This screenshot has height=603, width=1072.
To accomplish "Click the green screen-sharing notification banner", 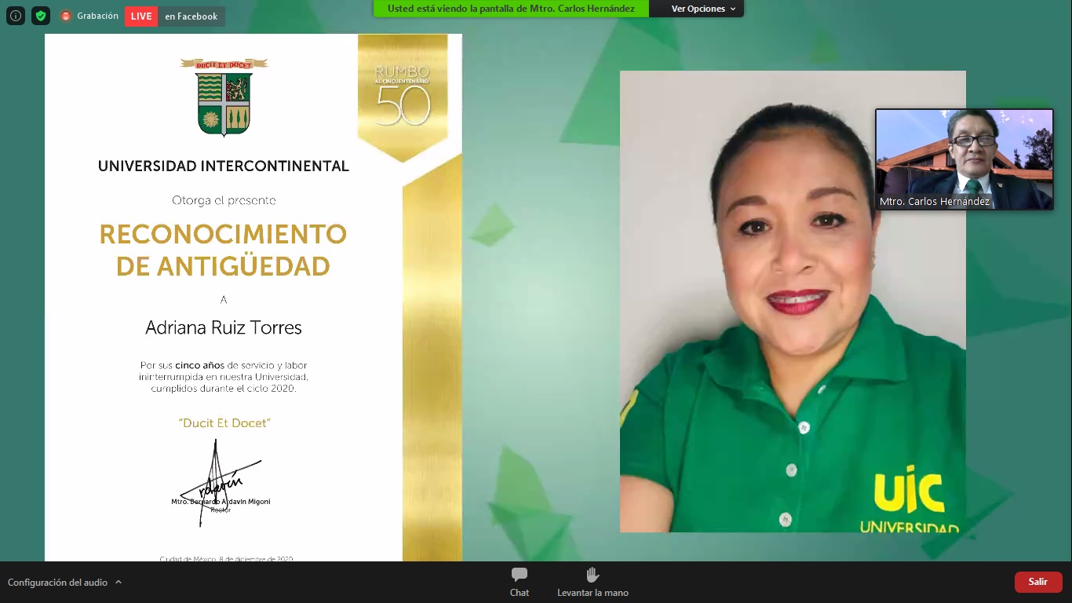I will (511, 9).
